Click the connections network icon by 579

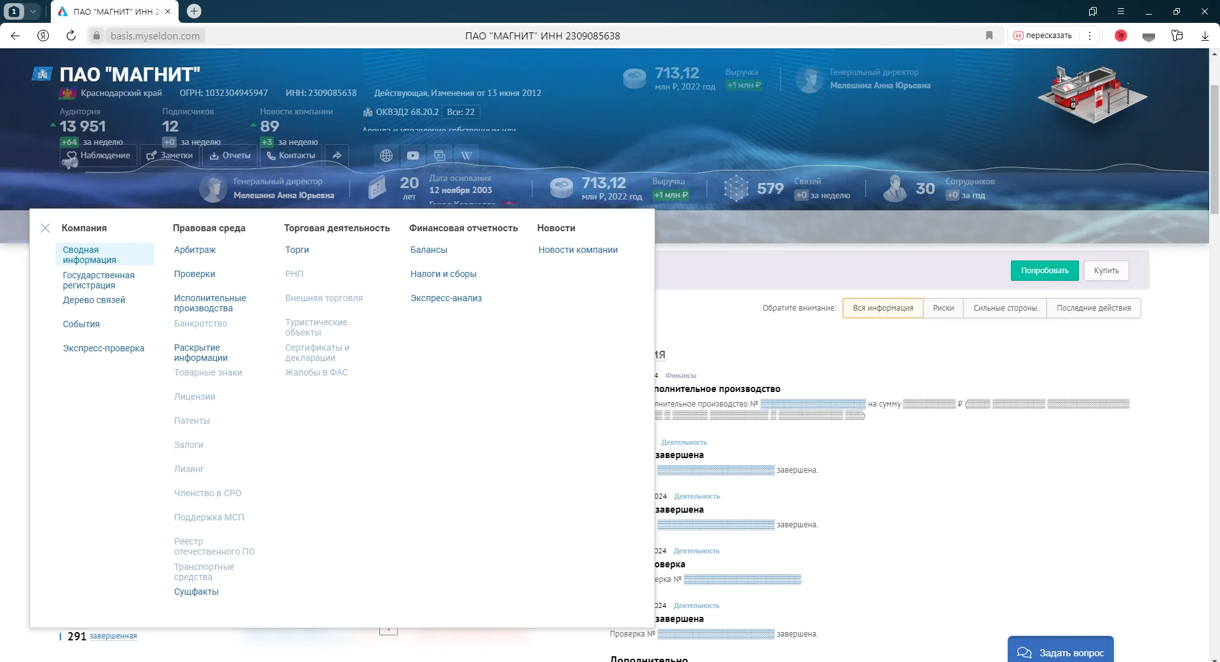coord(736,188)
